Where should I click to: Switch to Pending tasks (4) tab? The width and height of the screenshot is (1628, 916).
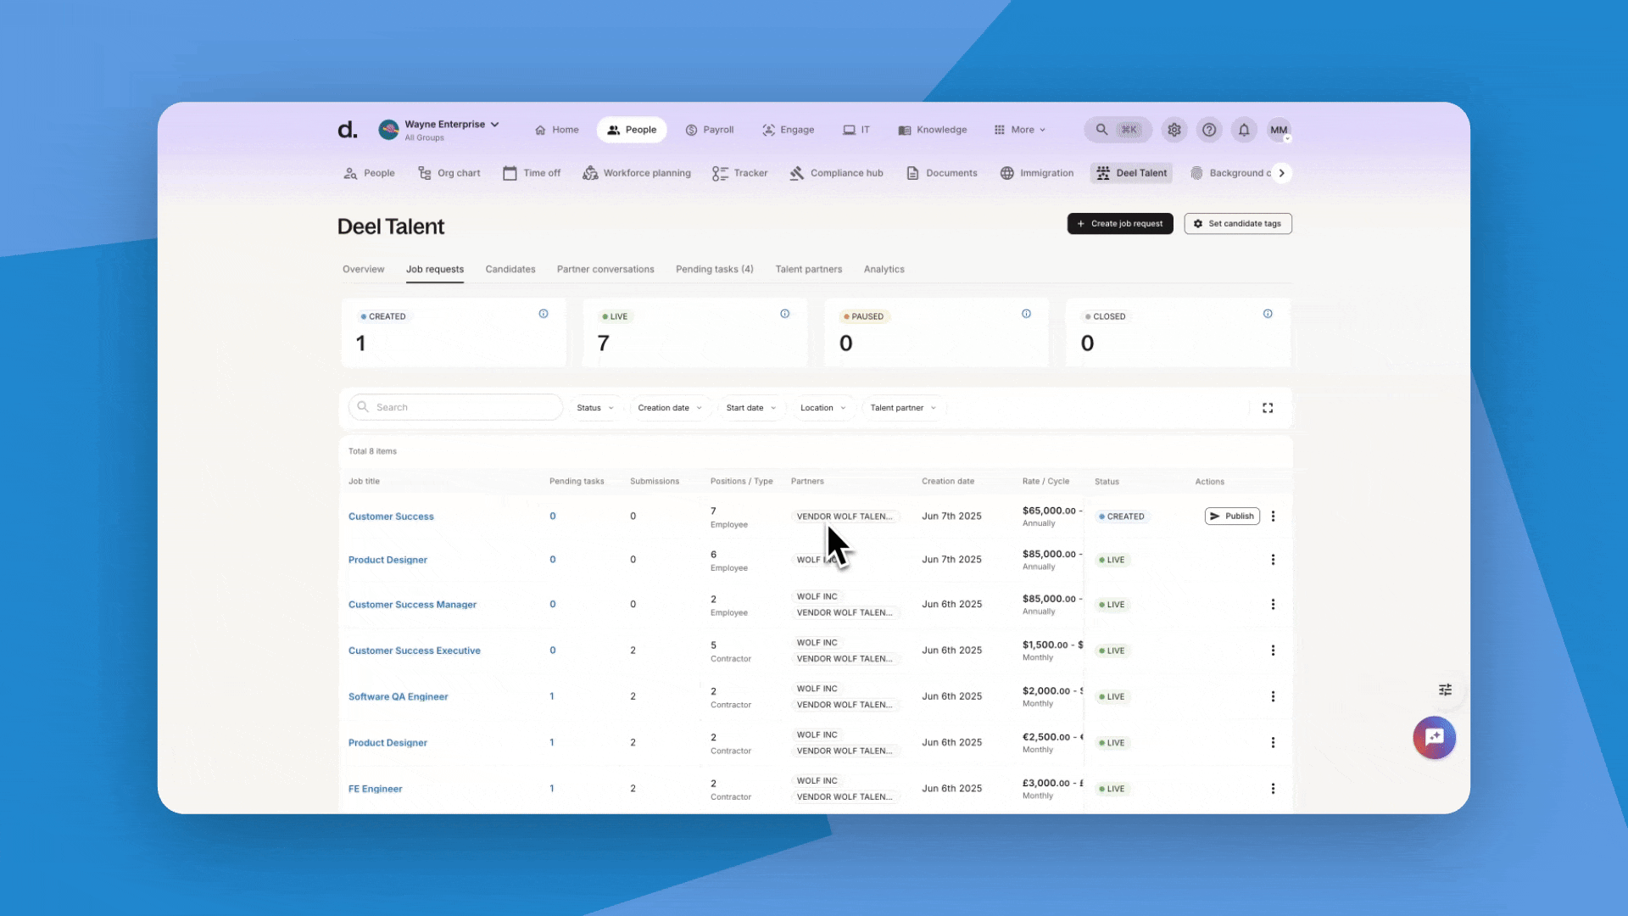pos(715,270)
